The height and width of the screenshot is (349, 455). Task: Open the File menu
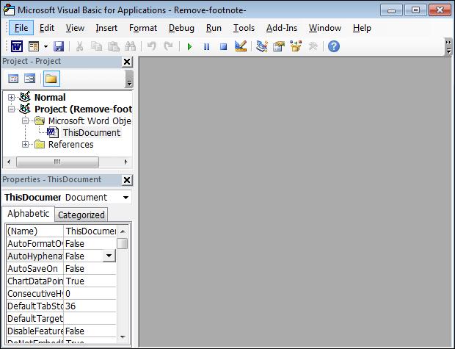[x=21, y=28]
